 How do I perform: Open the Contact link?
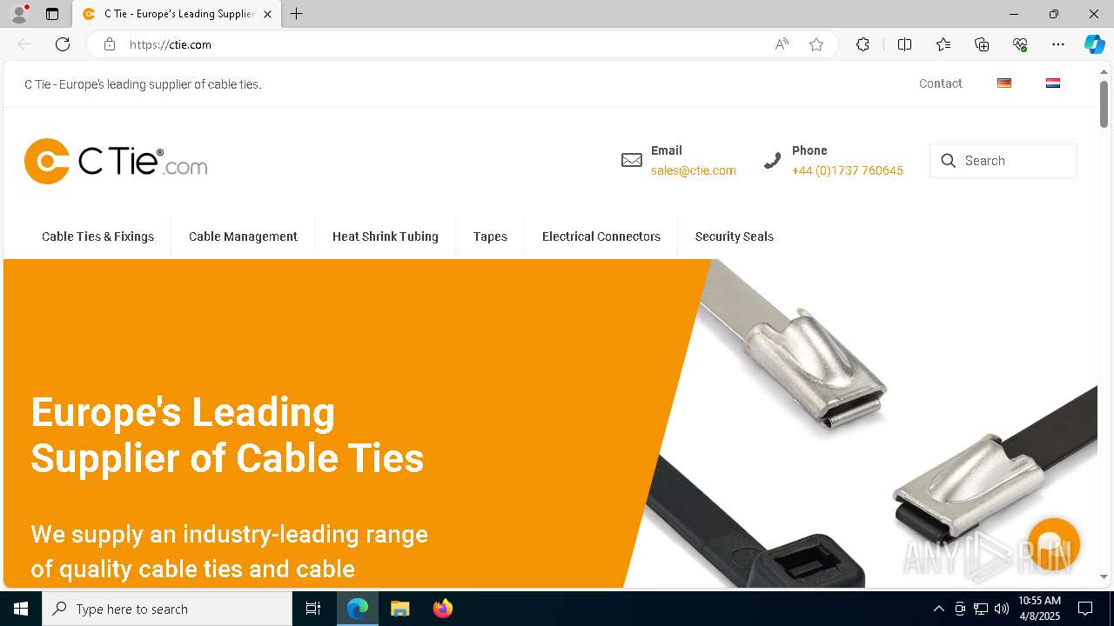click(x=941, y=83)
